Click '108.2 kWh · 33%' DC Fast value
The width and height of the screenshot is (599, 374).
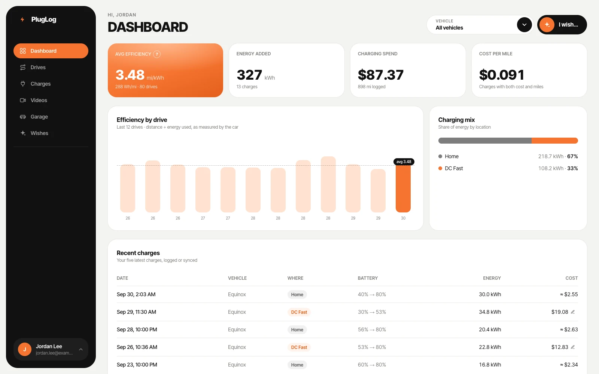(x=558, y=168)
